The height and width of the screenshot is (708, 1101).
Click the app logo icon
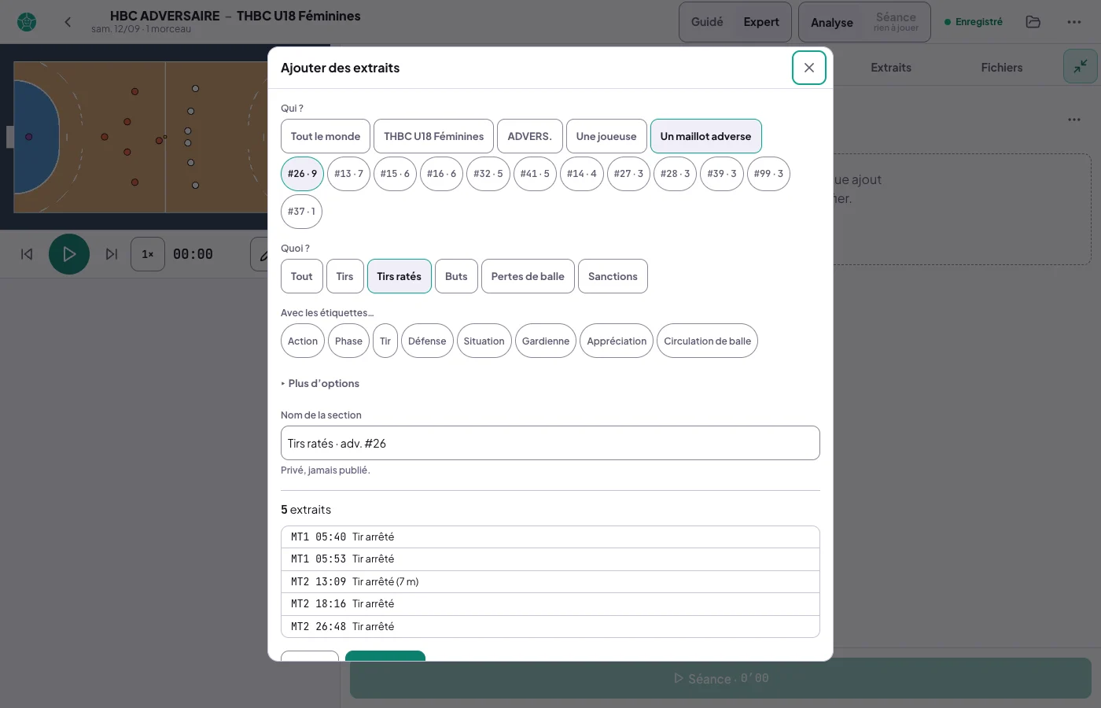point(27,22)
